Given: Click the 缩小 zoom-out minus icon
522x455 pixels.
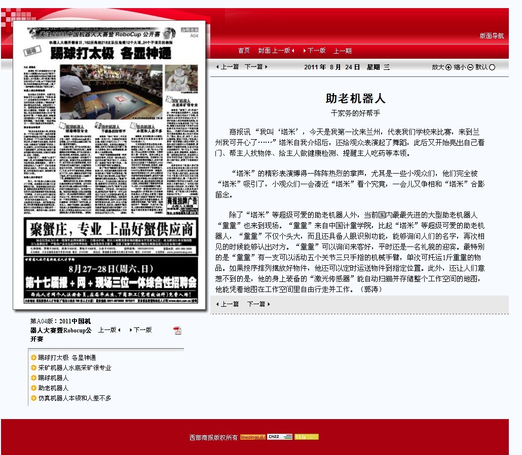Looking at the screenshot, I should [470, 67].
